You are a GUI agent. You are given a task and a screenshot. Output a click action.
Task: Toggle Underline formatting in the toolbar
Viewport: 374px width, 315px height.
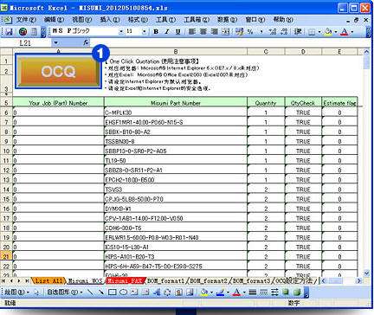click(x=177, y=31)
